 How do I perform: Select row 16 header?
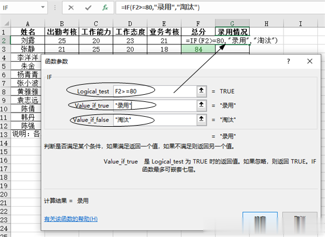pyautogui.click(x=4, y=160)
